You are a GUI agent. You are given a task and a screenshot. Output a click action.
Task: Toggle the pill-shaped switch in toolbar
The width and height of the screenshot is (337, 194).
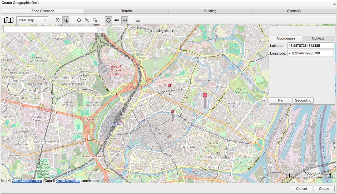click(x=117, y=20)
